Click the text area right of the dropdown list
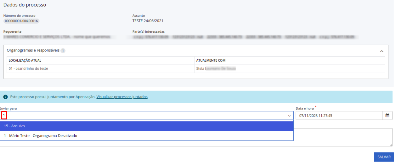396x165 pixels. pyautogui.click(x=342, y=137)
